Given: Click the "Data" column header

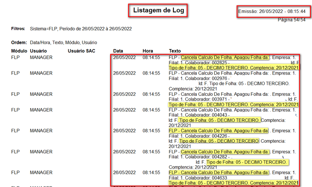Looking at the screenshot, I should click(118, 51).
